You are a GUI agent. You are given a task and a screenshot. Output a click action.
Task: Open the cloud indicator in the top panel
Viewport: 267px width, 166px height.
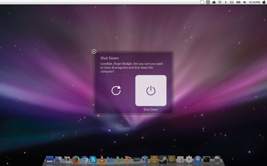(214, 2)
